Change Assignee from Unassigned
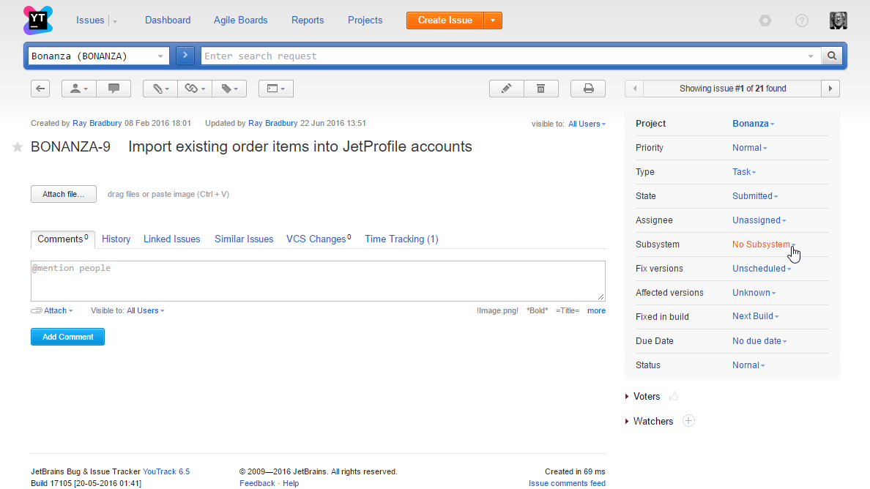The image size is (870, 489). (759, 220)
